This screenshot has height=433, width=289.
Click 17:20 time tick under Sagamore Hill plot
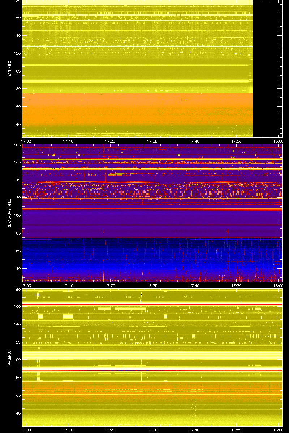point(110,285)
